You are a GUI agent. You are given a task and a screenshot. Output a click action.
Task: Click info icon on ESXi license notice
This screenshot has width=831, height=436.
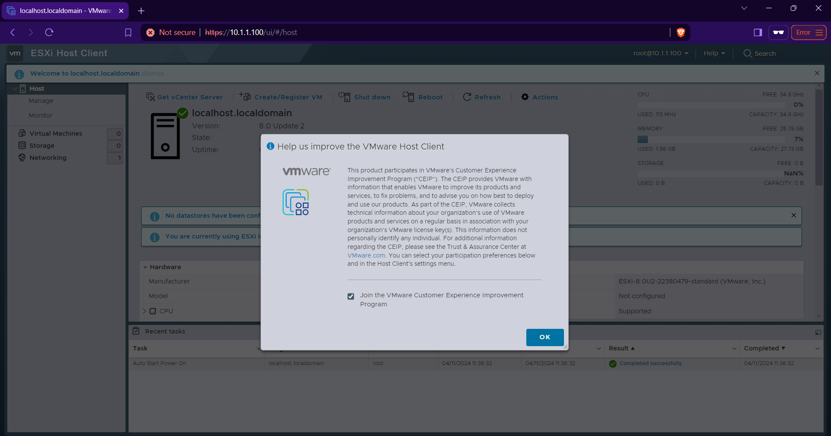155,237
